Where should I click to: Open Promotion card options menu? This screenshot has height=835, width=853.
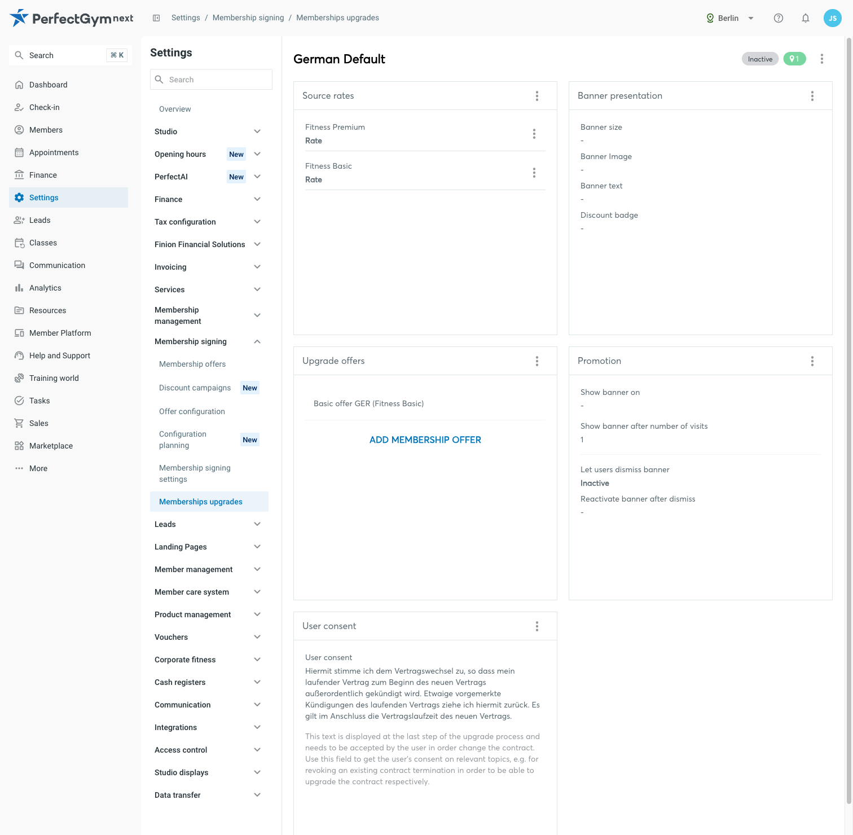(812, 361)
